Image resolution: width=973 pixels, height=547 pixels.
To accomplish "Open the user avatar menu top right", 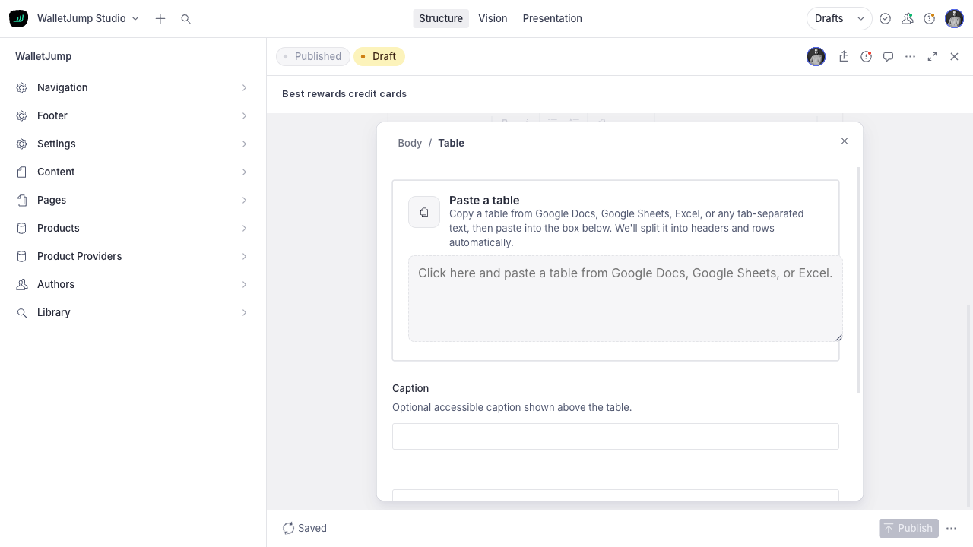I will coord(954,18).
